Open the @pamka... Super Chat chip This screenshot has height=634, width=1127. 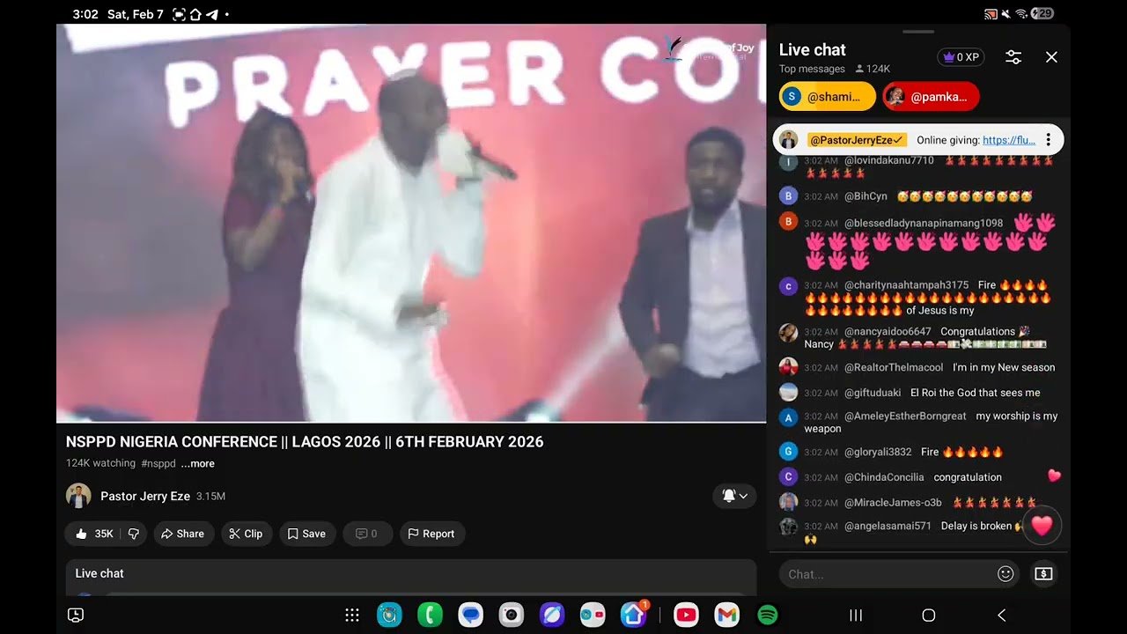[931, 97]
